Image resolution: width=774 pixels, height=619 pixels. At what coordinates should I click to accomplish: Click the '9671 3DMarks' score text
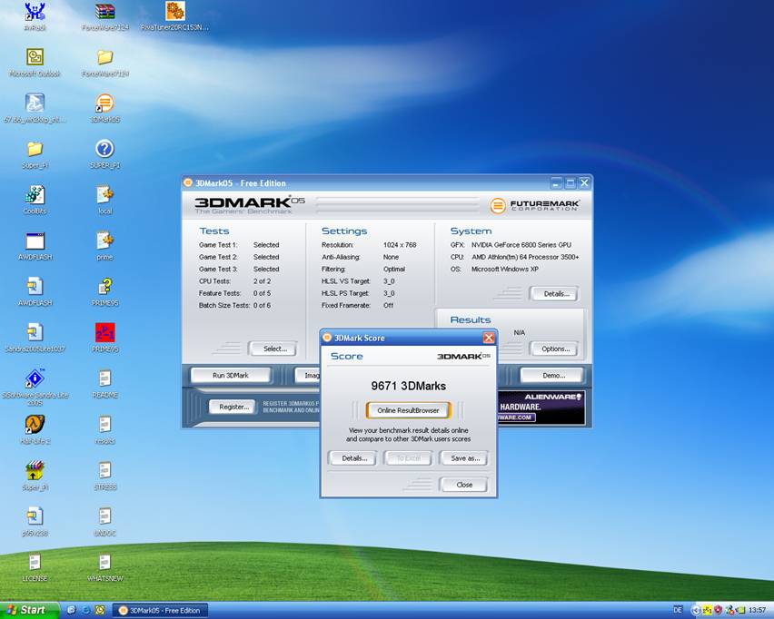(408, 386)
